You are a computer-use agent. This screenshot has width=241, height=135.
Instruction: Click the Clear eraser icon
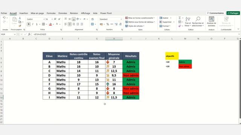180,26
